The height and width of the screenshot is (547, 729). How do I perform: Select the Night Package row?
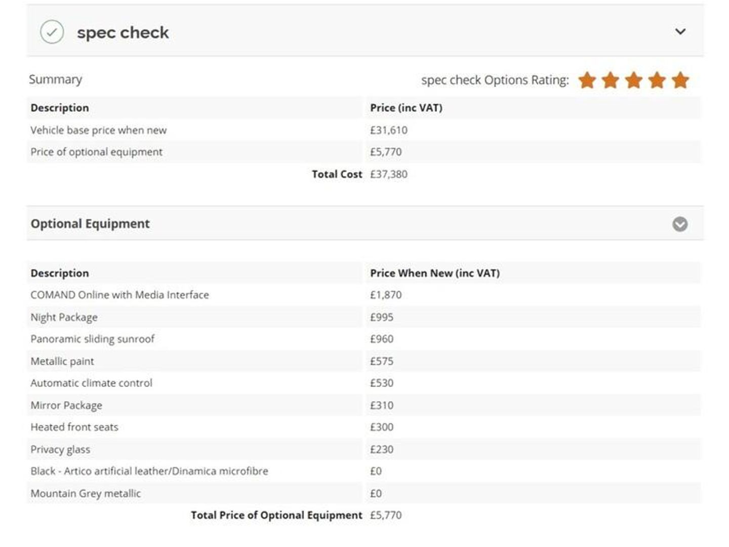(364, 317)
